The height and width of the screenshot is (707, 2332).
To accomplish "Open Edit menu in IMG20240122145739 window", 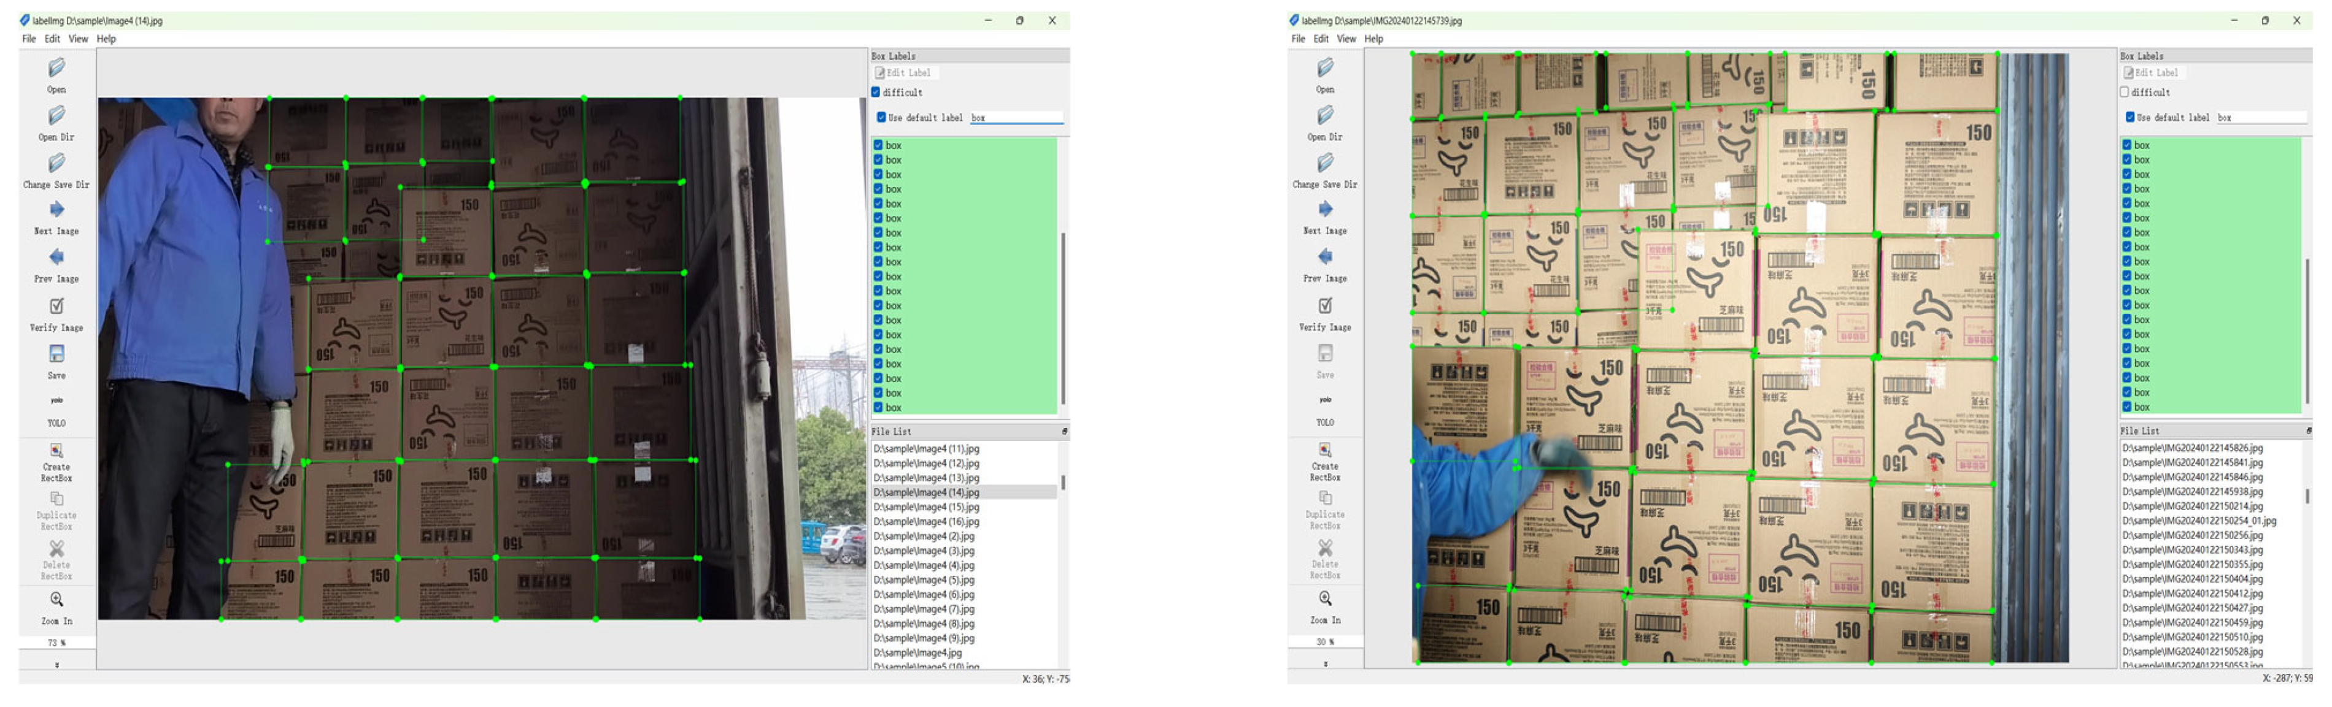I will (1322, 39).
